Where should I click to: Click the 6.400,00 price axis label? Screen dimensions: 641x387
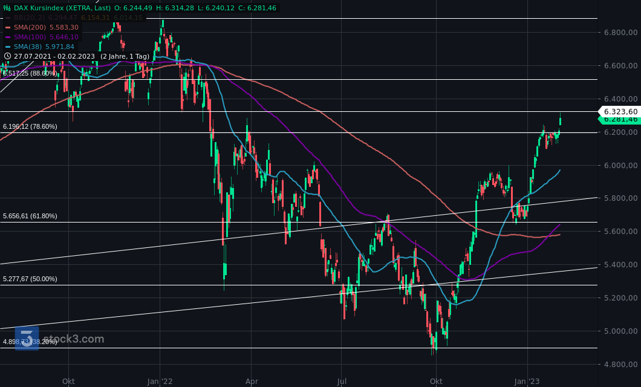click(x=622, y=97)
